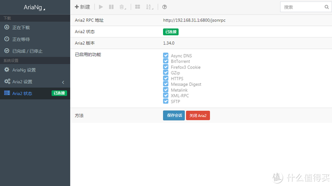Go to Waiting (正在等待) tasks
Image resolution: width=332 pixels, height=186 pixels.
click(x=35, y=39)
